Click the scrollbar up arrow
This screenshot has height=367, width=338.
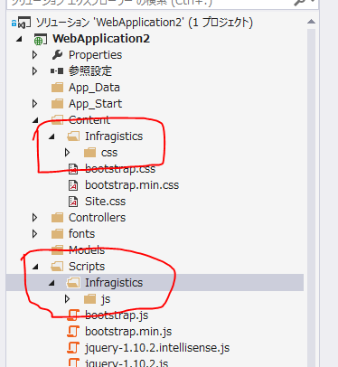(312, 22)
